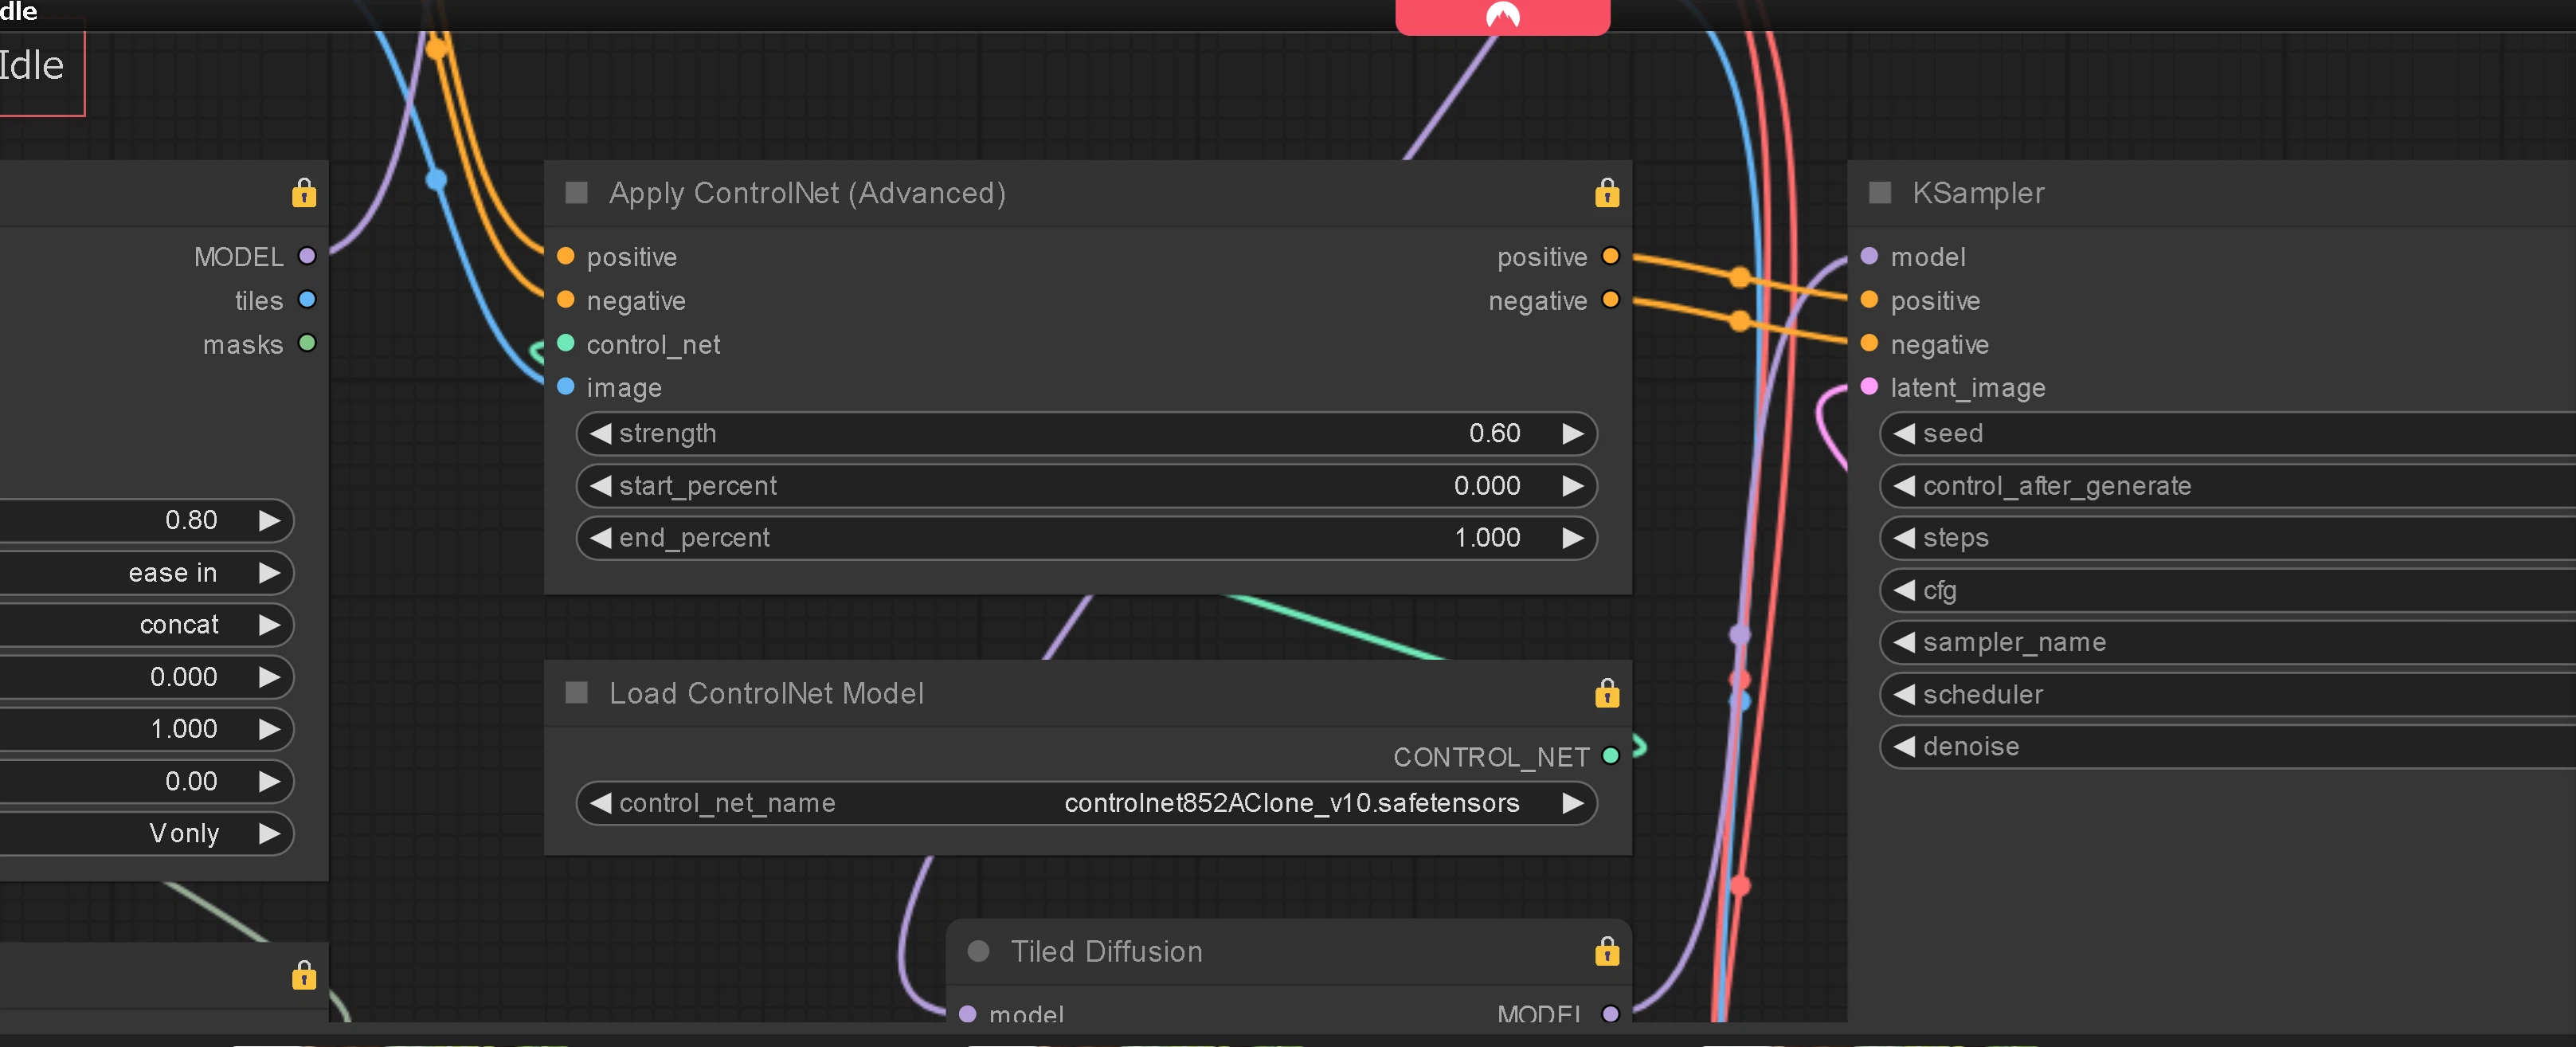Select previous control_net_name model
This screenshot has width=2576, height=1047.
click(x=600, y=803)
